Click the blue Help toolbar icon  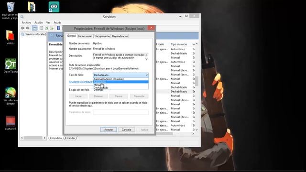58,28
